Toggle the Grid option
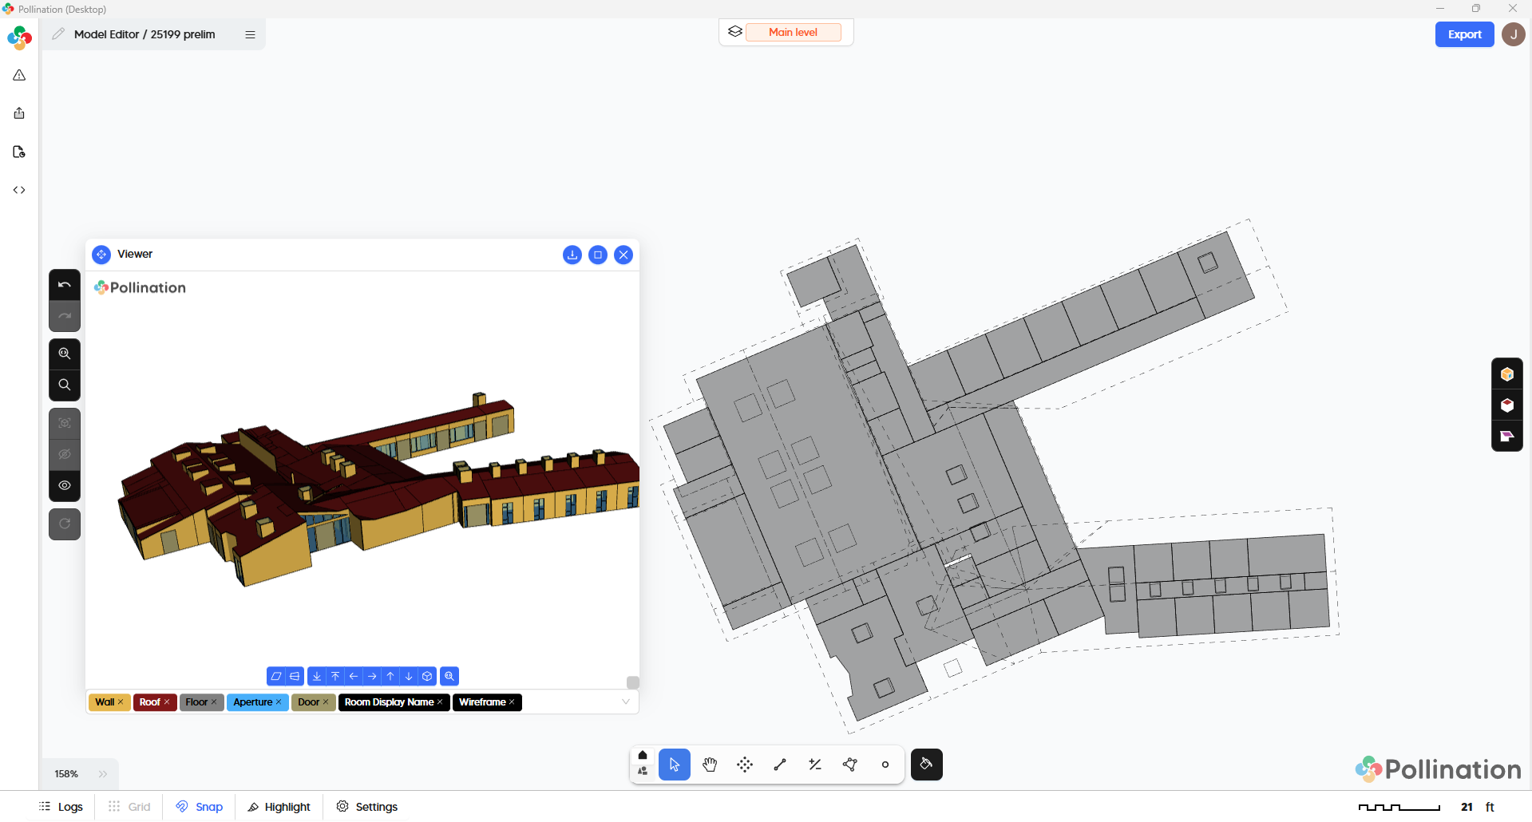The image size is (1532, 822). point(129,807)
